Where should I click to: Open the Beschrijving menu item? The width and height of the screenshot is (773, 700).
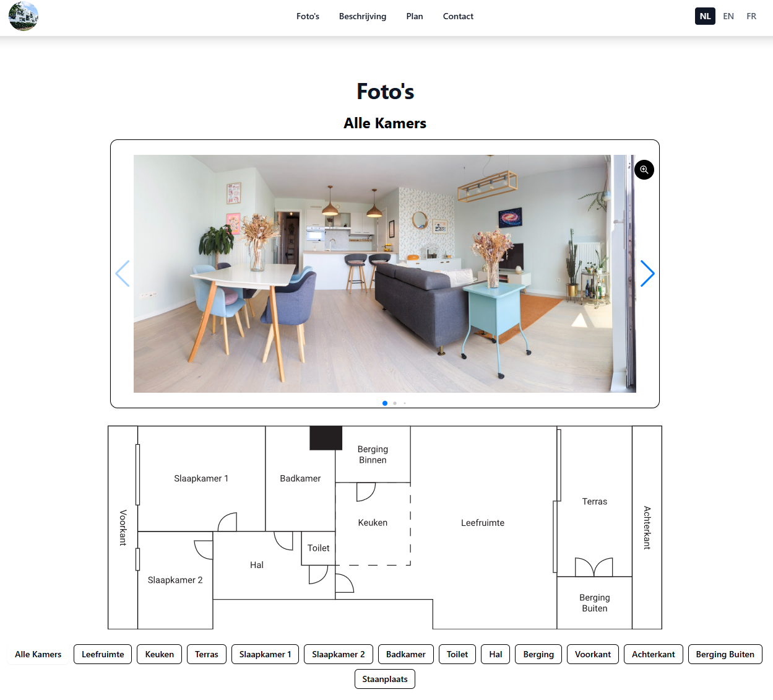pyautogui.click(x=362, y=16)
